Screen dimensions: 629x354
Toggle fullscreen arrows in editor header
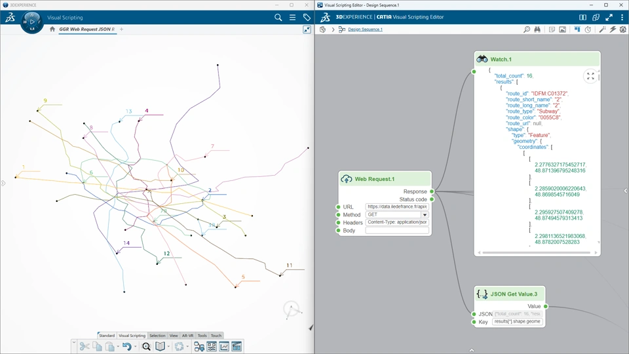click(609, 17)
